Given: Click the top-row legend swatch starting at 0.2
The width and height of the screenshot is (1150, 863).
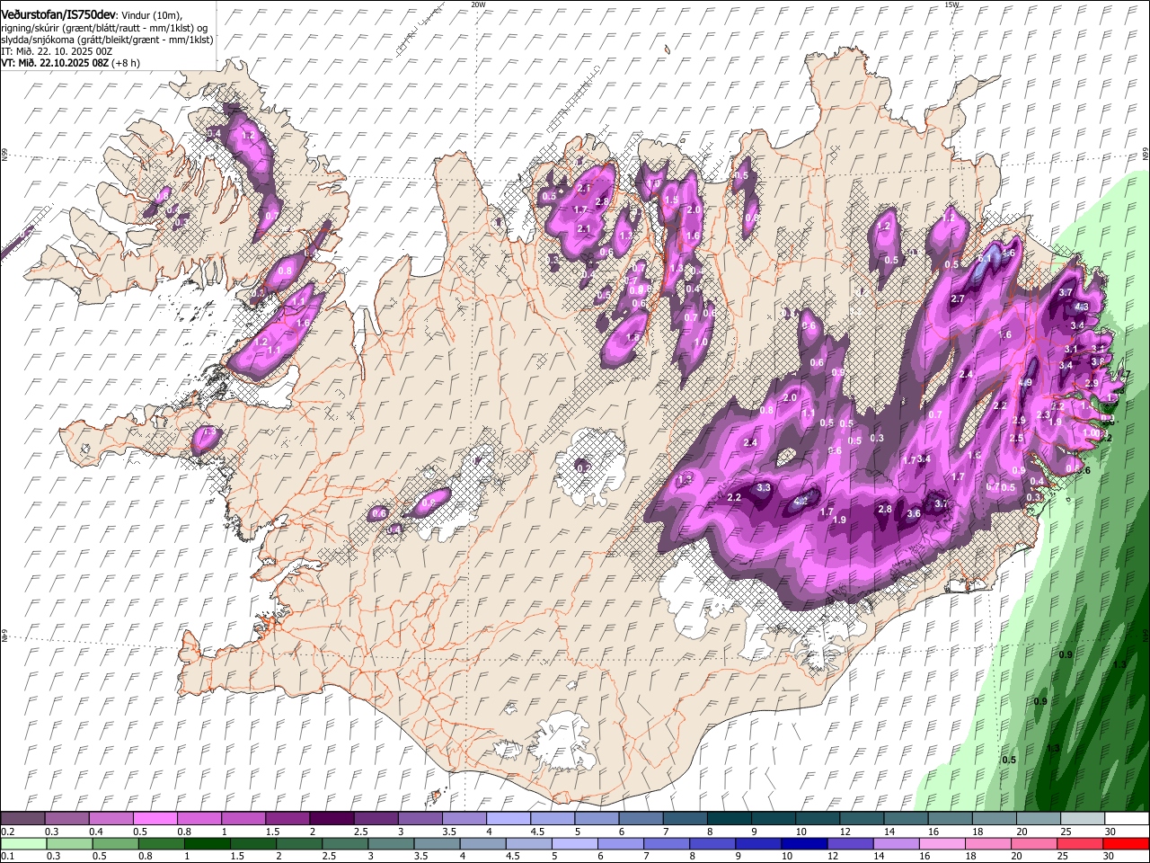Looking at the screenshot, I should [x=22, y=819].
